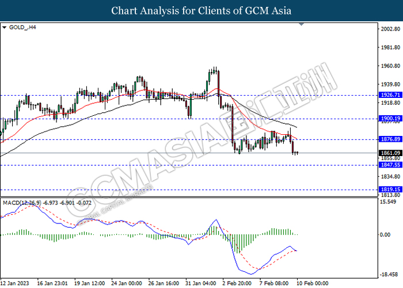Click the 10 Feb 00:00 time axis label

tap(312, 283)
